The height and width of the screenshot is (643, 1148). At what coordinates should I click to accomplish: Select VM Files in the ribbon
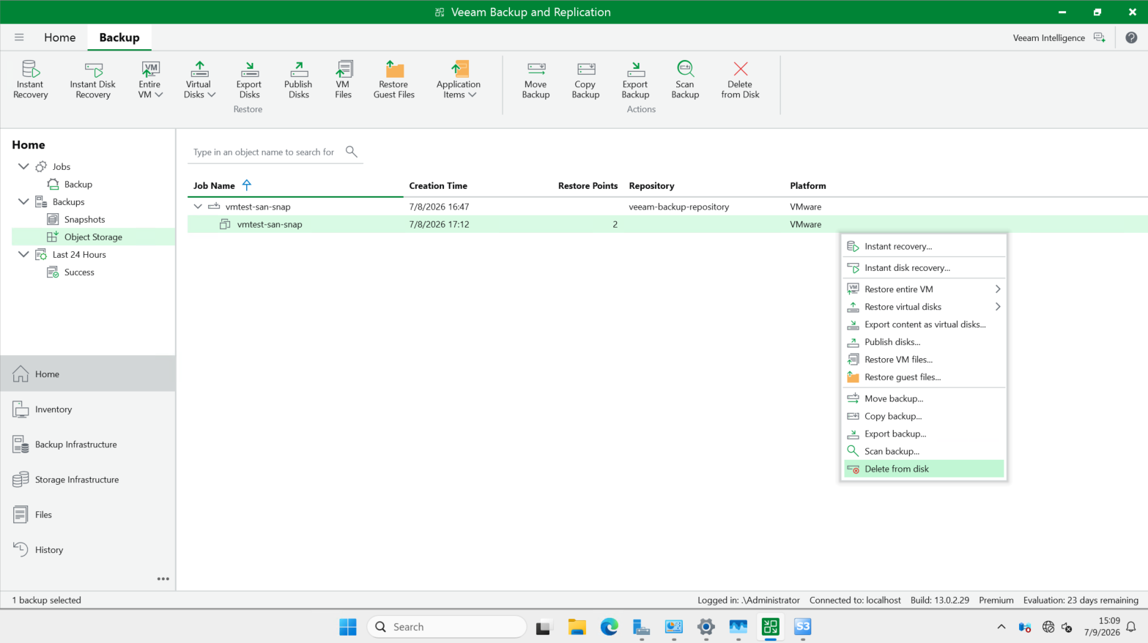[x=343, y=79]
